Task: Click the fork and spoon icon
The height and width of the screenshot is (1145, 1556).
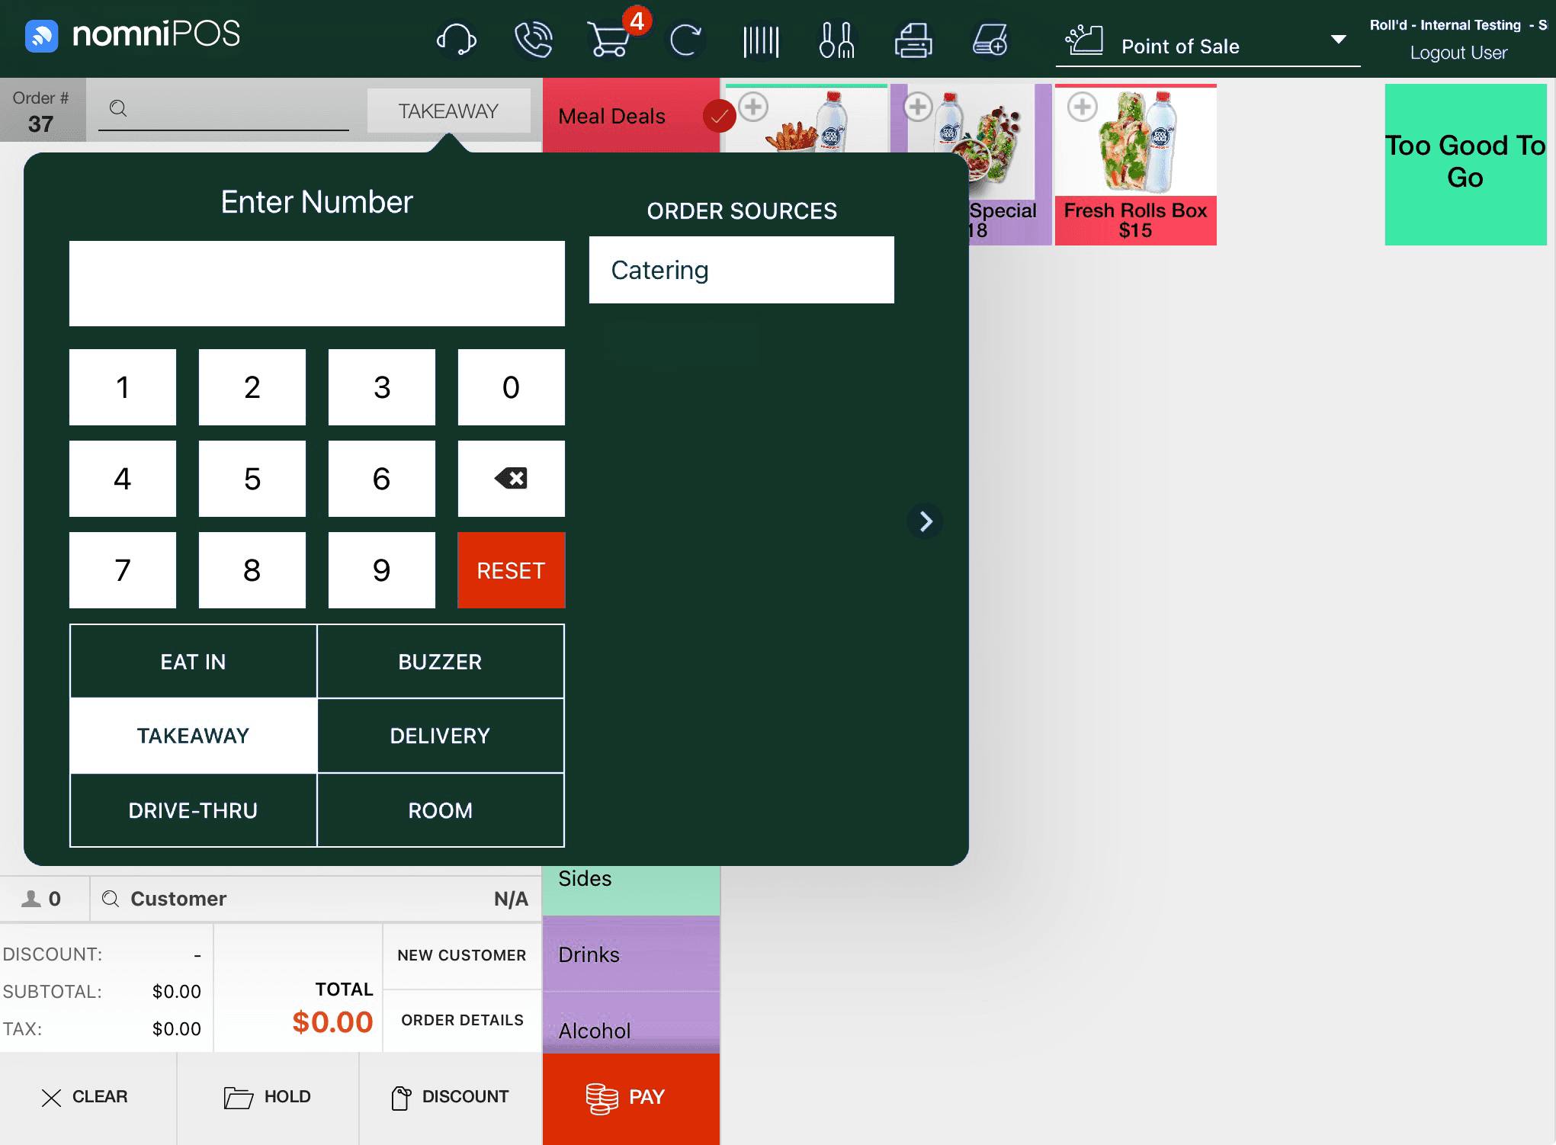Action: point(836,40)
